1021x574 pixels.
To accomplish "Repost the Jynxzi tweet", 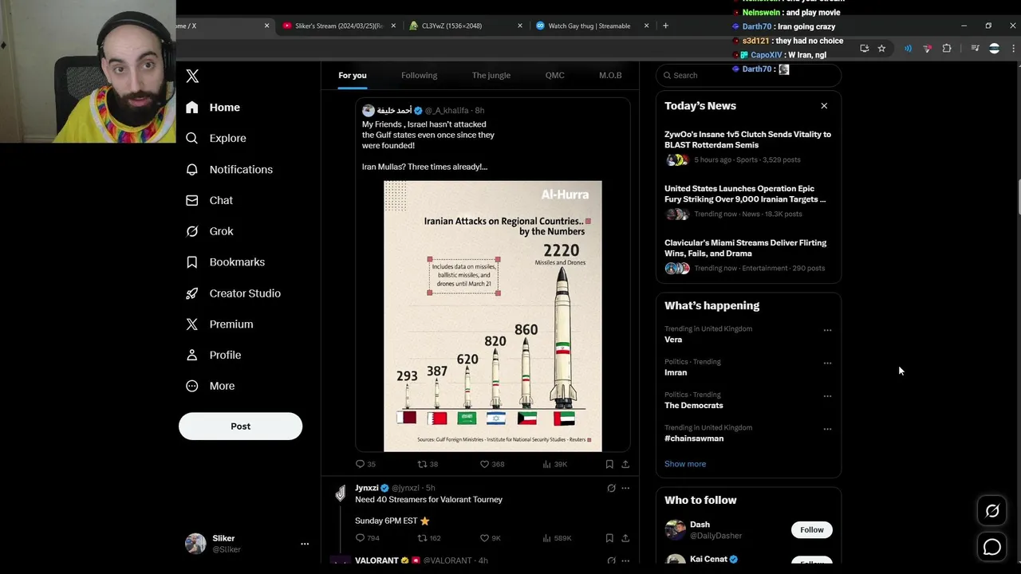I will click(429, 538).
